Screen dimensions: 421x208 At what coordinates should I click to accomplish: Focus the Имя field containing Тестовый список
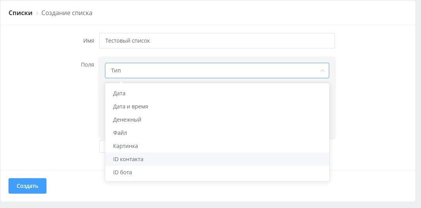pos(217,41)
